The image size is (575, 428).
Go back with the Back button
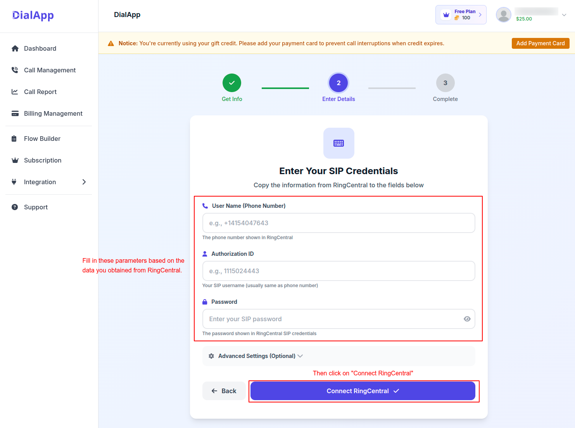[x=224, y=391]
